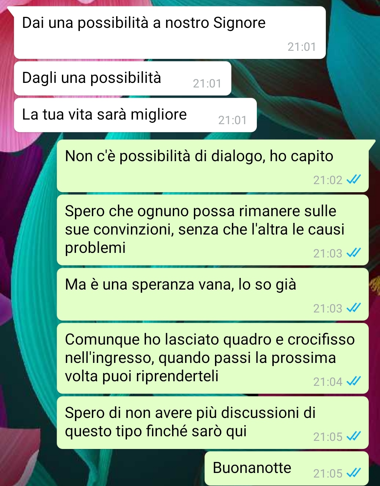Viewport: 380px width, 486px height.
Task: Select the 'Dagli una possibilità' message bubble
Action: (122, 78)
